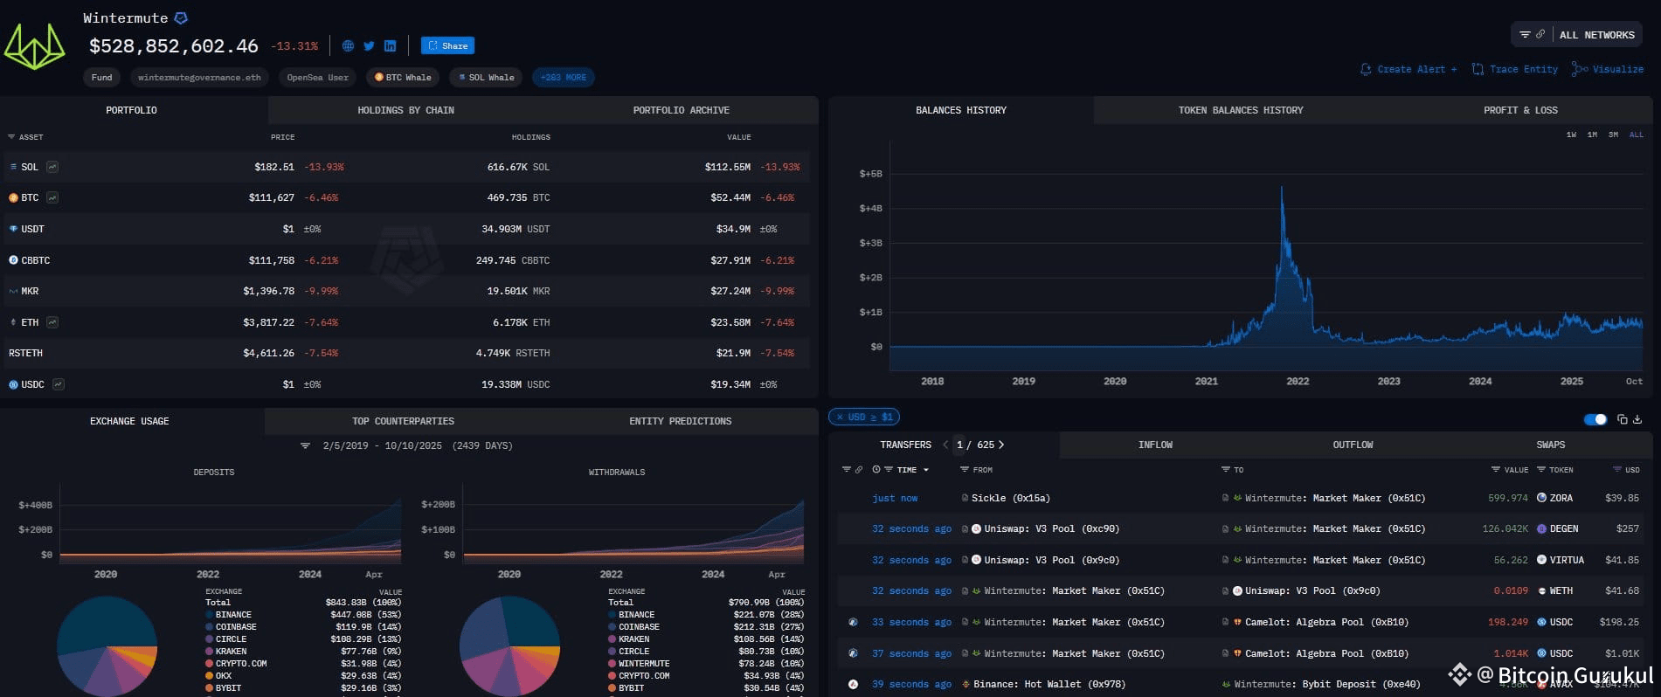Open the Wintermute website globe icon
Viewport: 1661px width, 697px height.
(348, 45)
